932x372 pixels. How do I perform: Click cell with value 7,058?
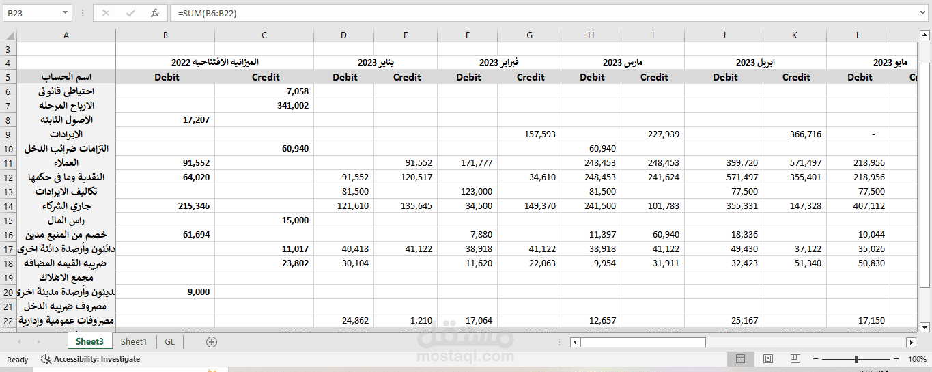(264, 91)
